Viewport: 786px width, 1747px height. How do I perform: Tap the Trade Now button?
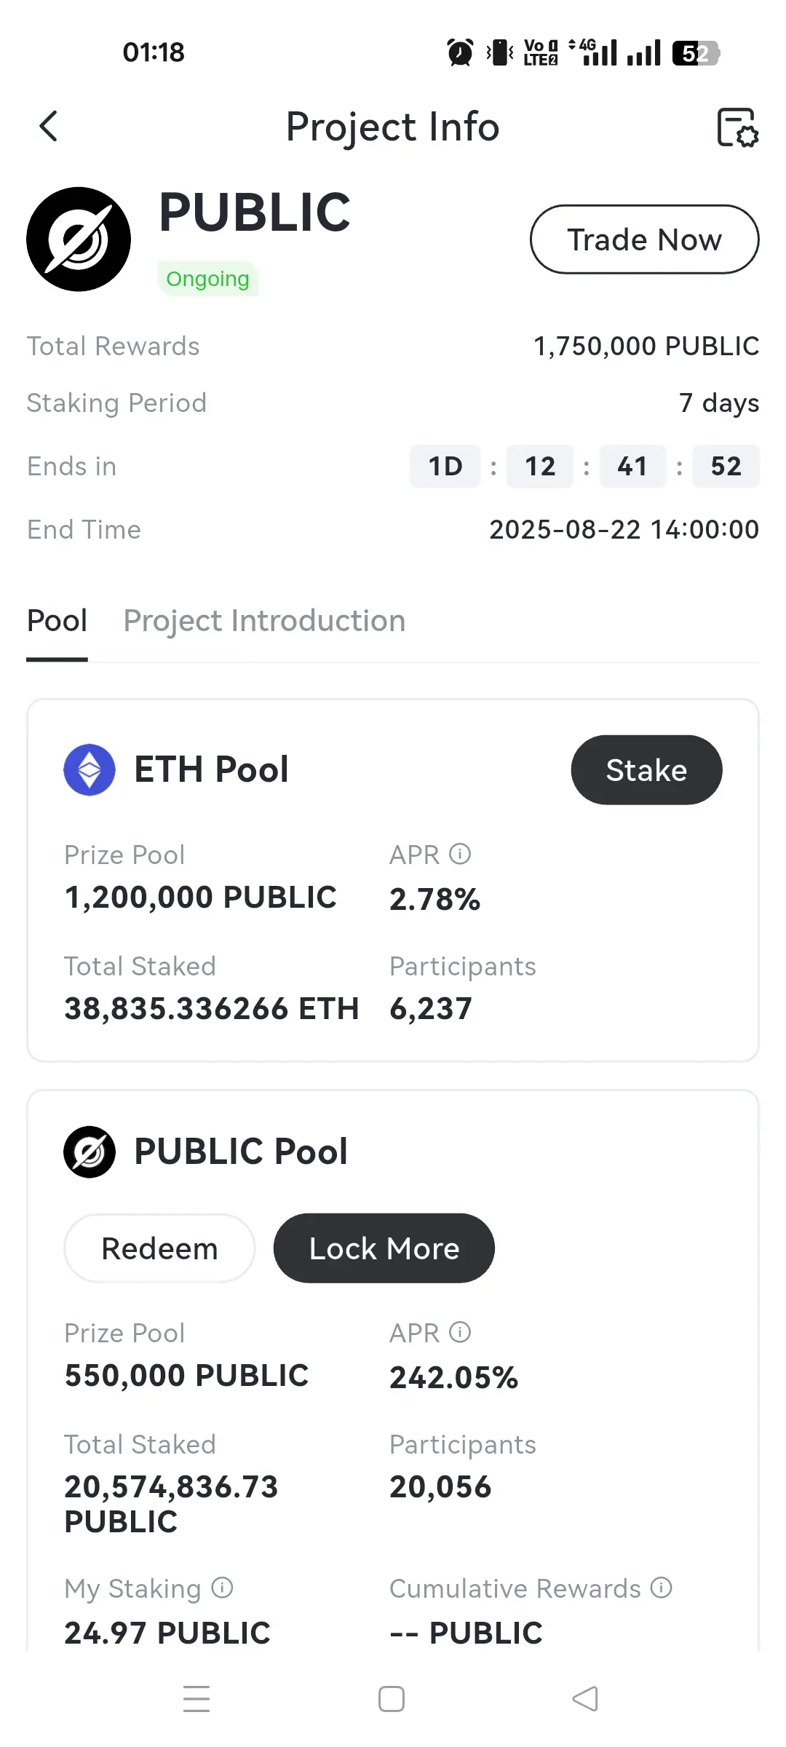[645, 239]
